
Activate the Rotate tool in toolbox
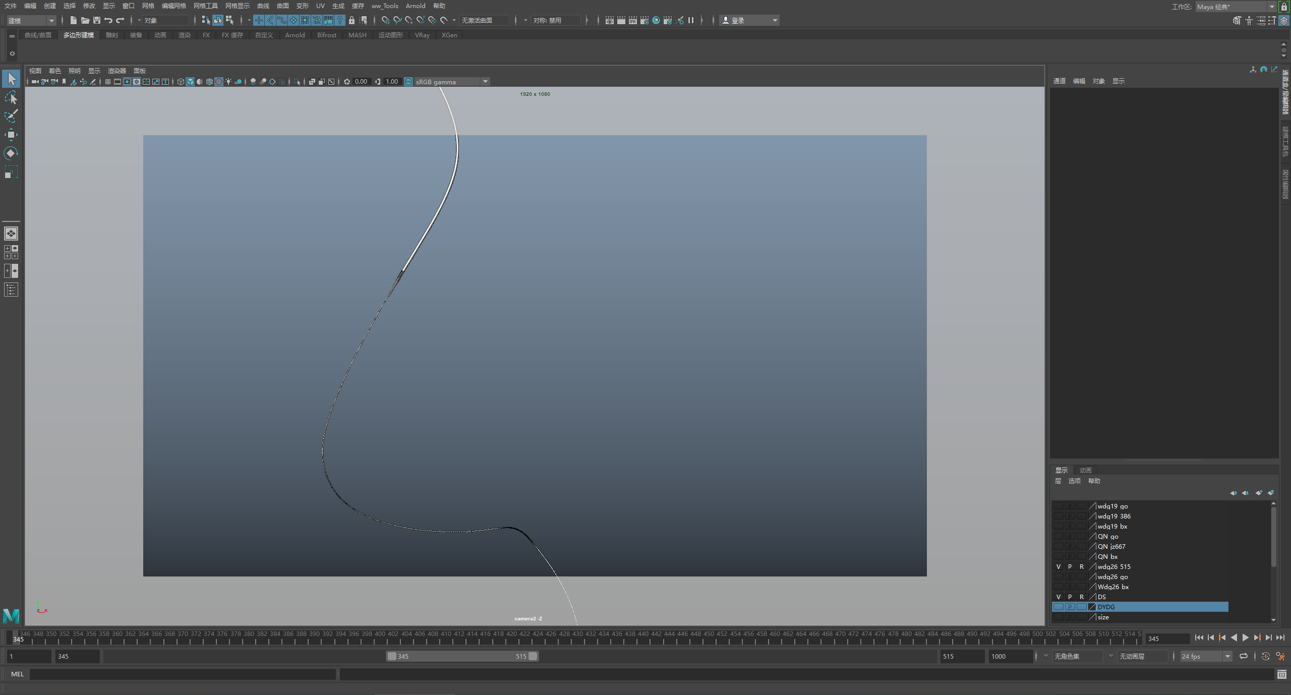click(11, 153)
